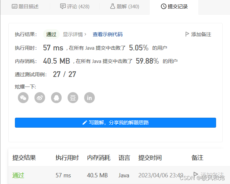Switch to the 题解 (340) tab
This screenshot has width=230, height=184.
click(125, 6)
